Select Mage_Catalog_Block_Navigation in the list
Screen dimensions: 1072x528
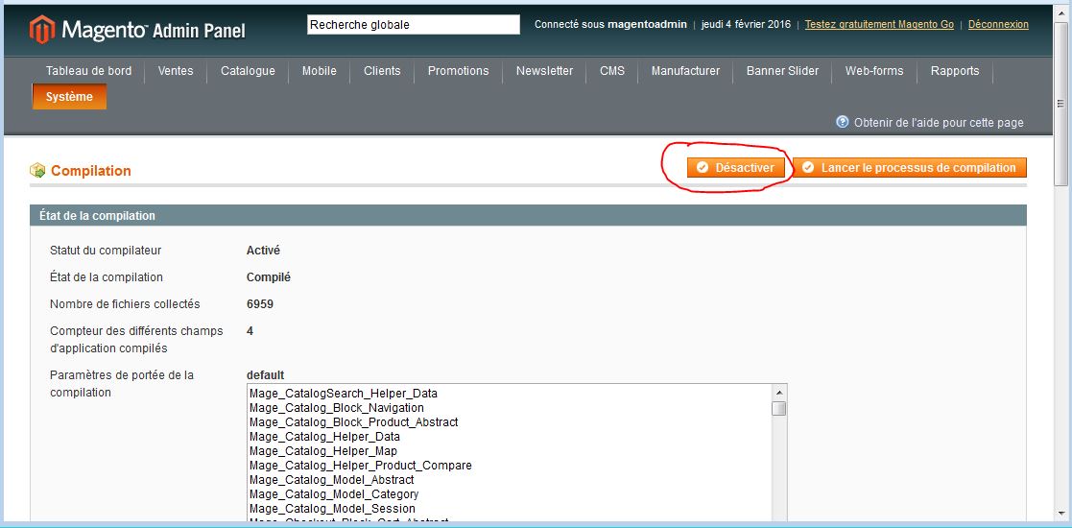click(336, 408)
